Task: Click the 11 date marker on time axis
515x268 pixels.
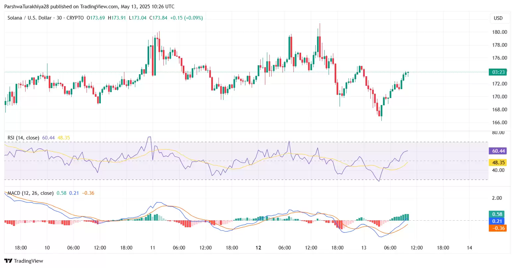Action: coord(153,248)
